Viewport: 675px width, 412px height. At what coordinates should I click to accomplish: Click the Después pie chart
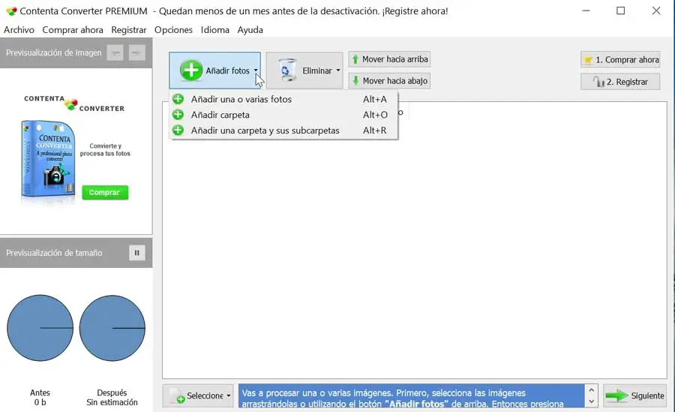click(112, 328)
